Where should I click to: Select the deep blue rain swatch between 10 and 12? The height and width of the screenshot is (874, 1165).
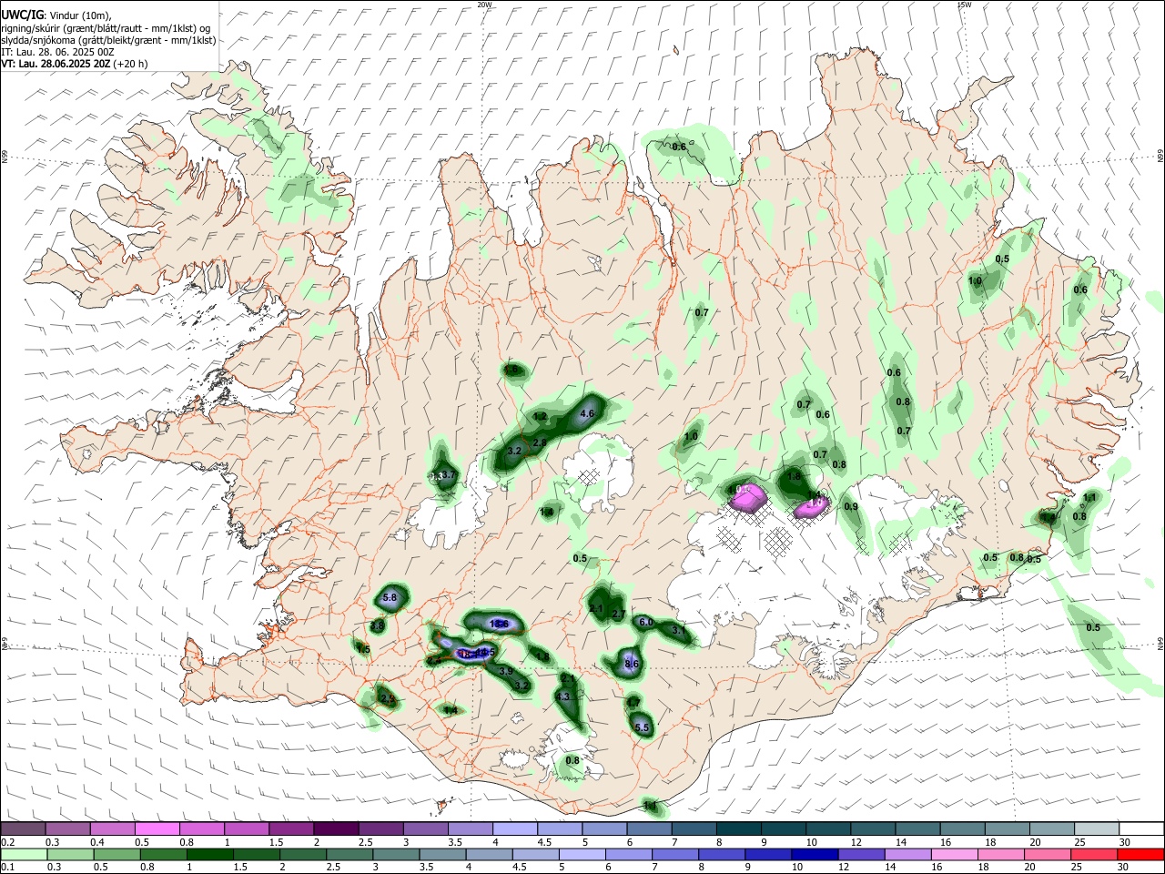pos(815,854)
